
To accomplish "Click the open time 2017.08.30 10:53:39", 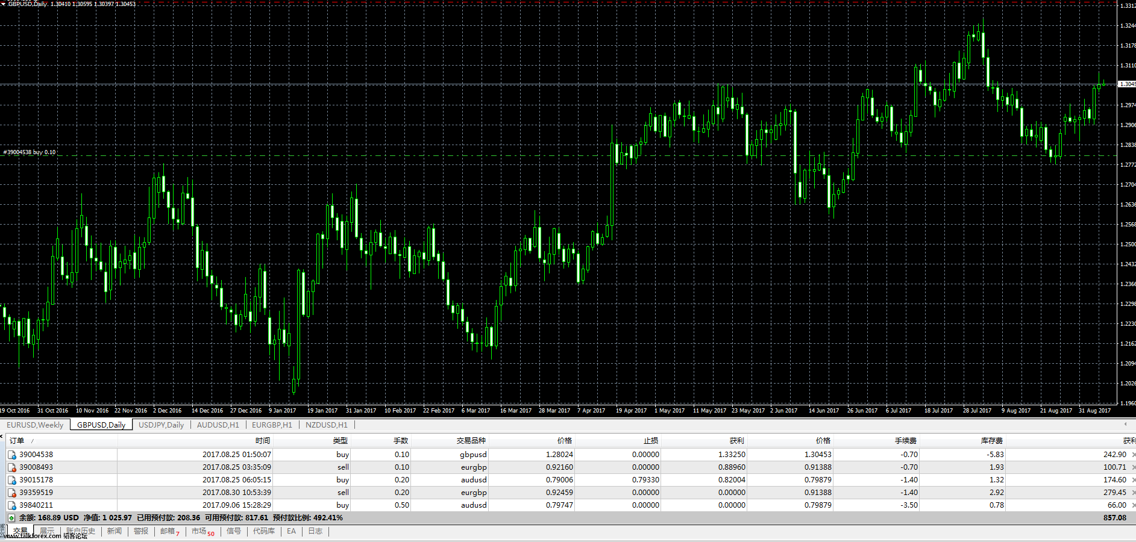I will pyautogui.click(x=237, y=493).
